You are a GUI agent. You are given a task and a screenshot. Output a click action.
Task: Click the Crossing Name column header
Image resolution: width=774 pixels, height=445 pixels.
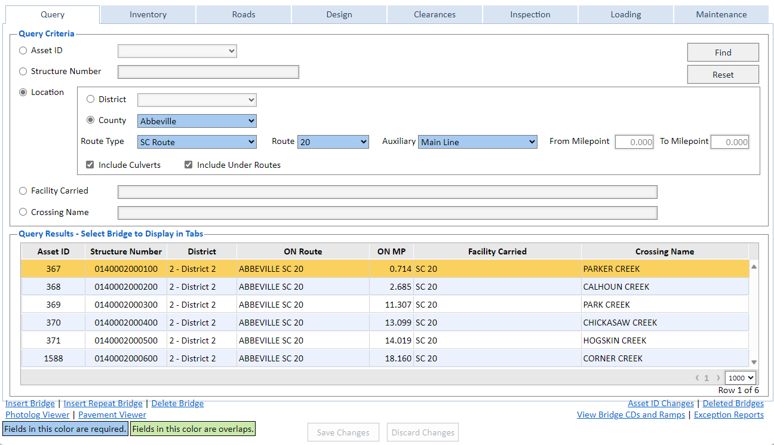click(x=665, y=251)
